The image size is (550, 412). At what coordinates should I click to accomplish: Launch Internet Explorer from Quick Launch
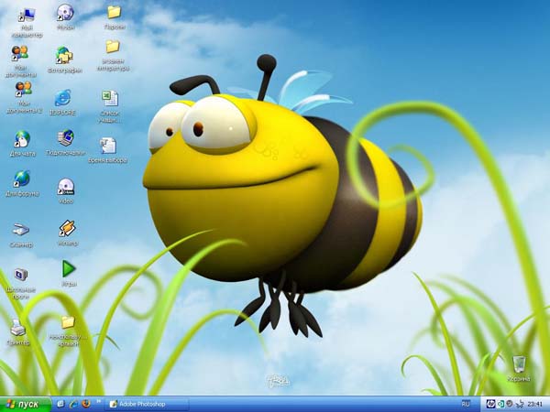tap(73, 404)
